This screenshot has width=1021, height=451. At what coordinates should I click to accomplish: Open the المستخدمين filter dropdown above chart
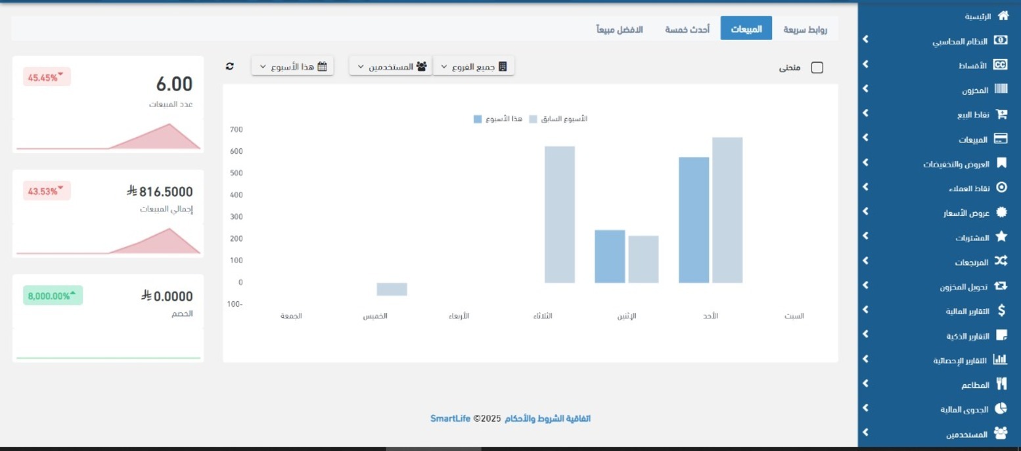point(390,66)
